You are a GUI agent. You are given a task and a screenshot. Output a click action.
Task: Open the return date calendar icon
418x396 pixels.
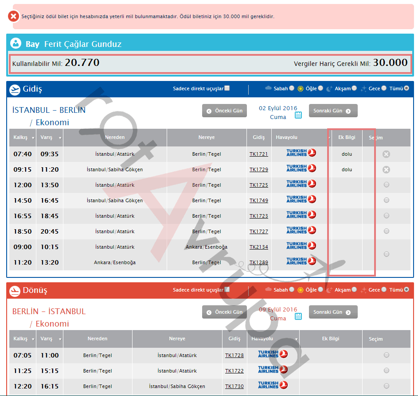298,316
